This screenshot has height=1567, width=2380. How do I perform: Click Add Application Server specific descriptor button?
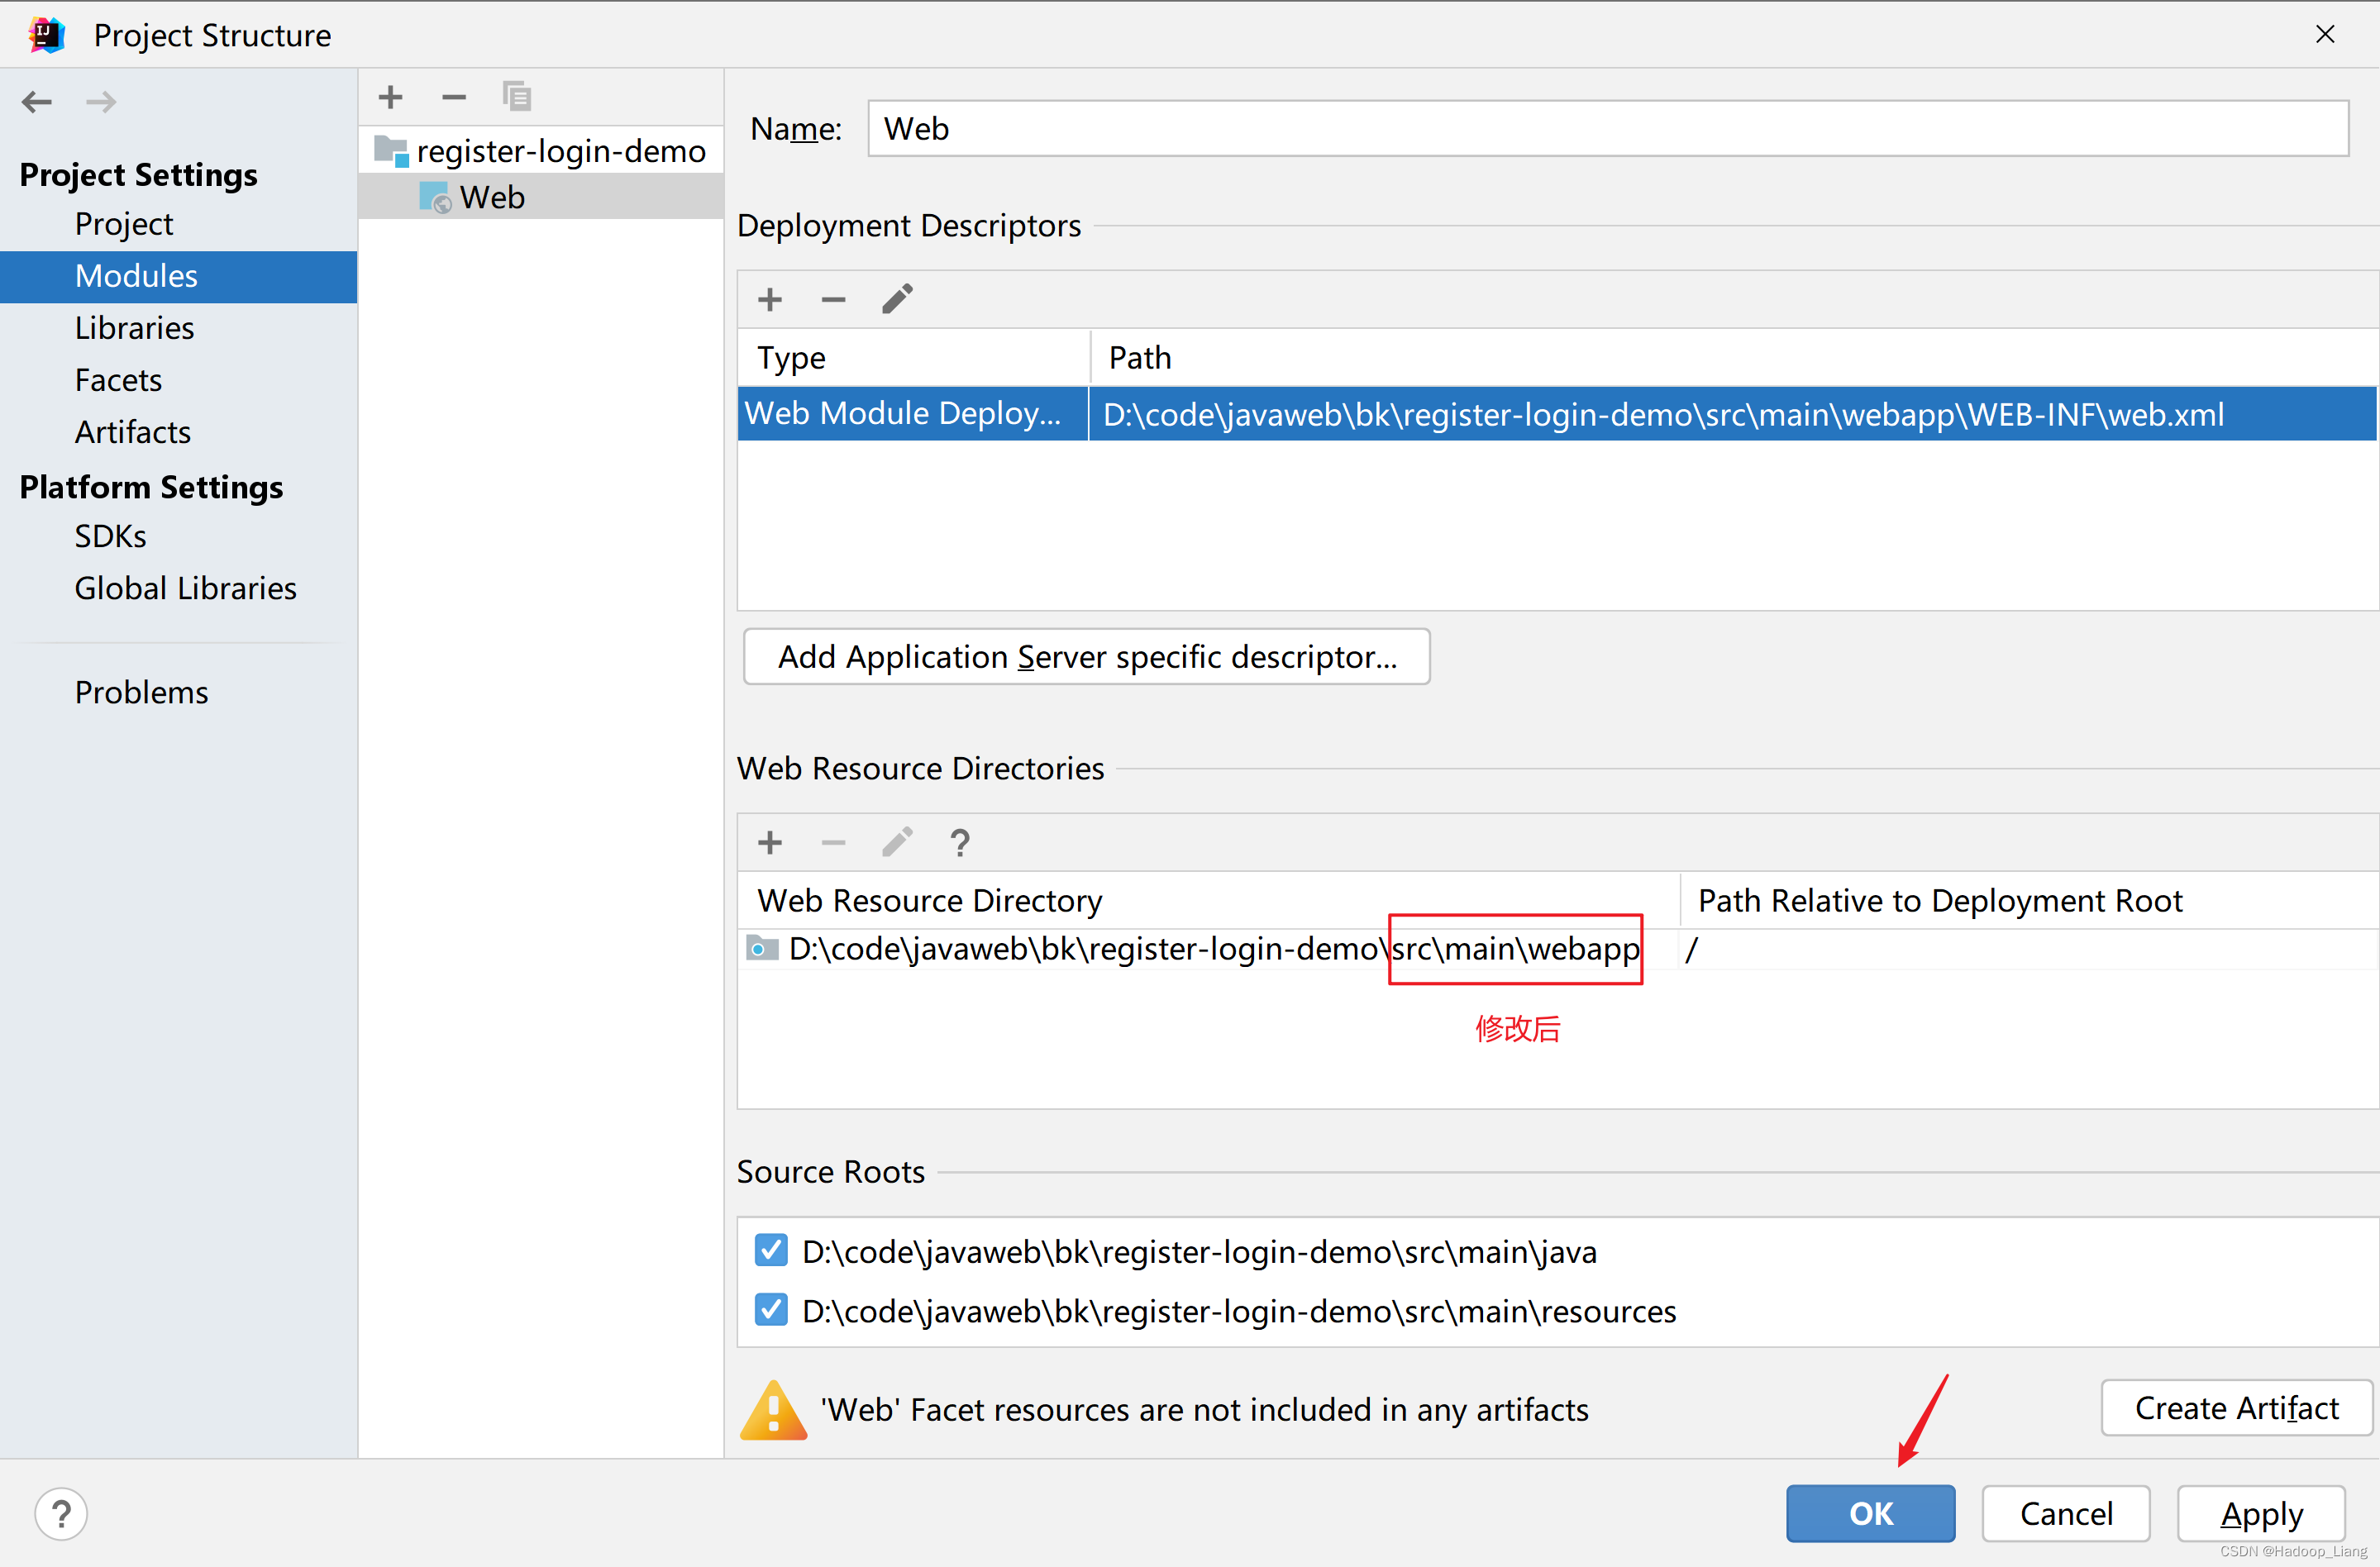click(x=1087, y=657)
